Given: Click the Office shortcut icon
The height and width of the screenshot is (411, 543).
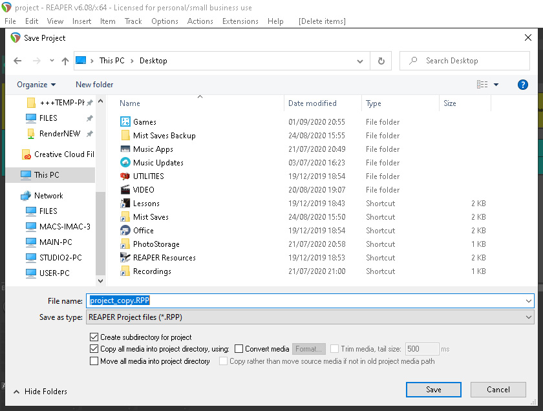Looking at the screenshot, I should tap(125, 230).
